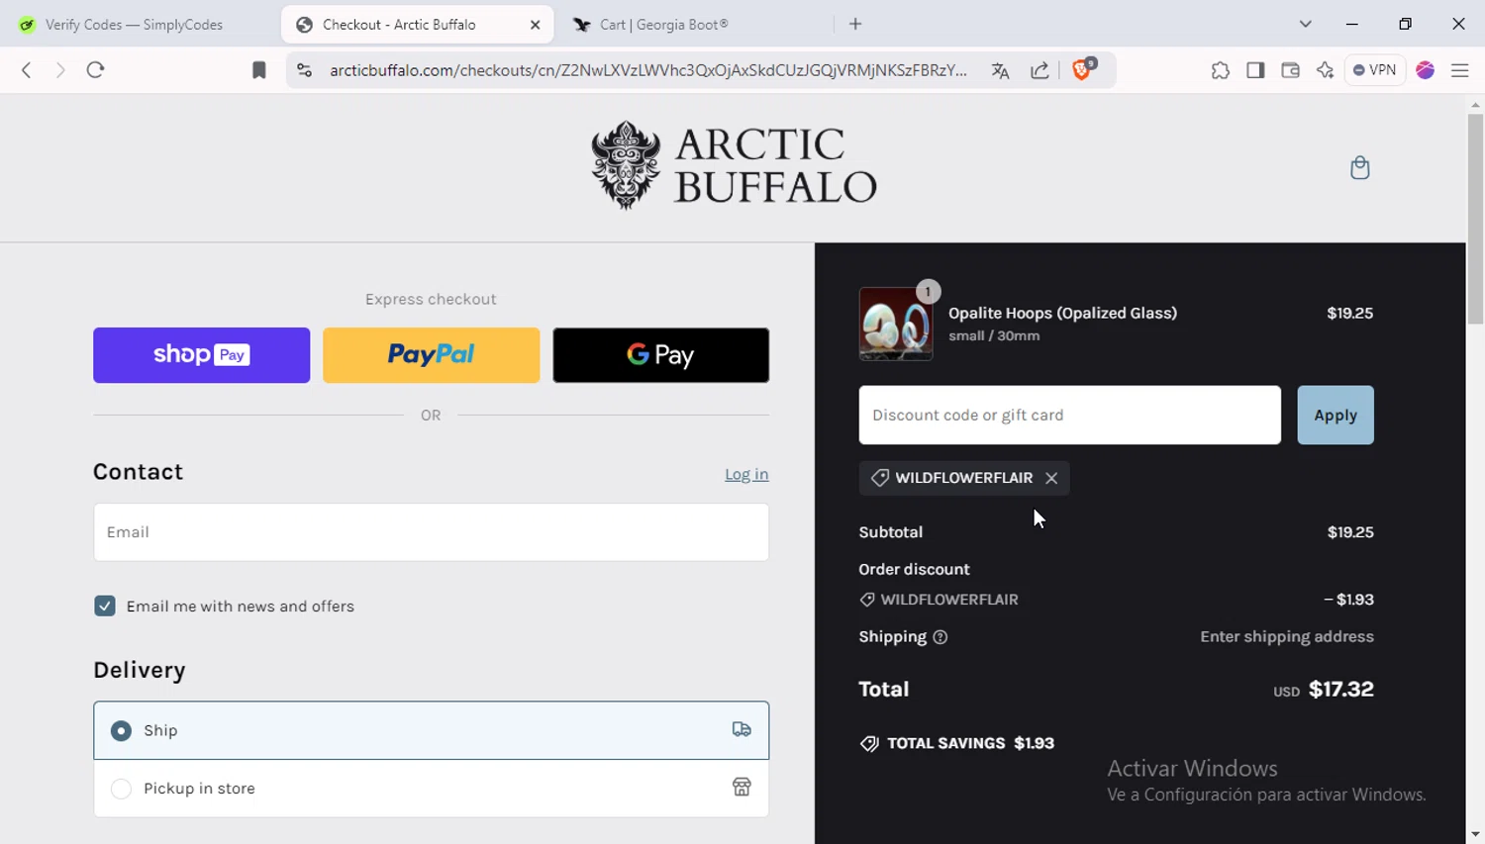Focus the Discount code or gift card field
1485x844 pixels.
coord(1069,415)
